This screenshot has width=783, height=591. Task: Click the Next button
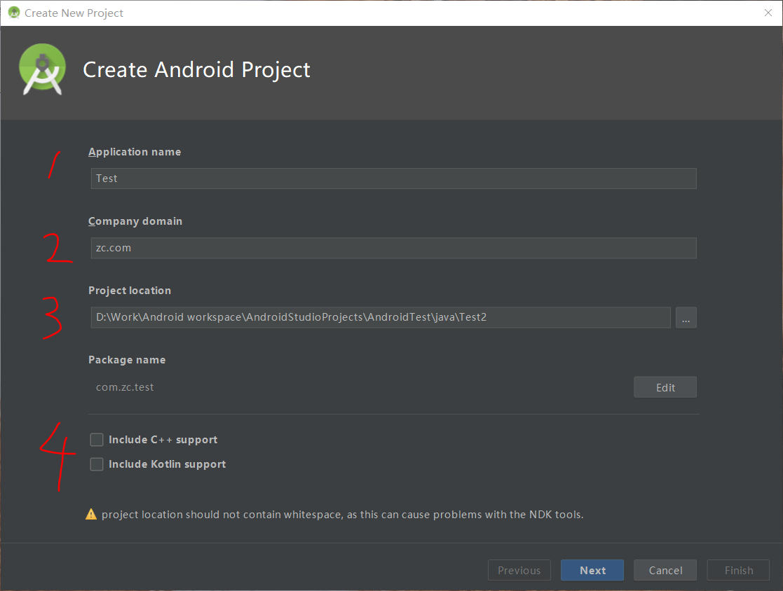point(592,570)
